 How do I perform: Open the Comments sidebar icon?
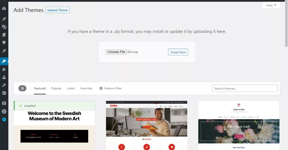coord(4,43)
